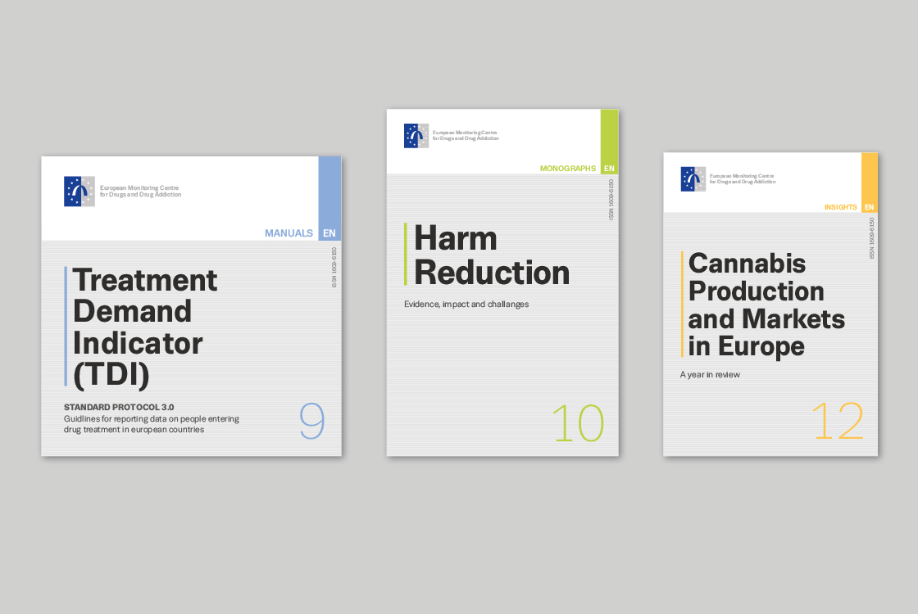Click the 'STANDARD PROTOCOL 3.0' heading
The width and height of the screenshot is (918, 614).
click(119, 407)
